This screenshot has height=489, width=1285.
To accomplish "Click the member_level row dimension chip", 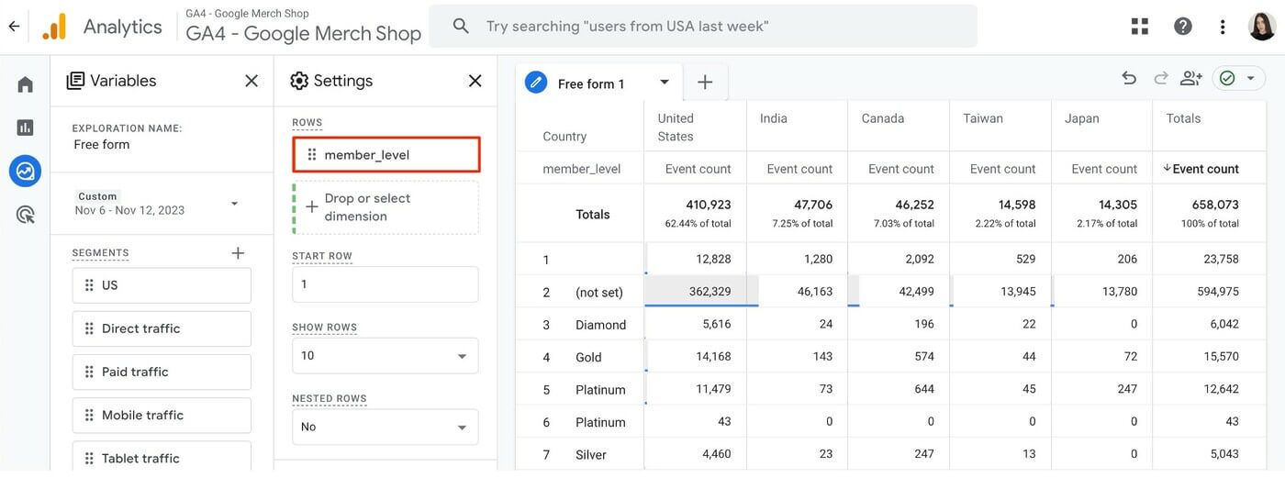I will point(385,155).
